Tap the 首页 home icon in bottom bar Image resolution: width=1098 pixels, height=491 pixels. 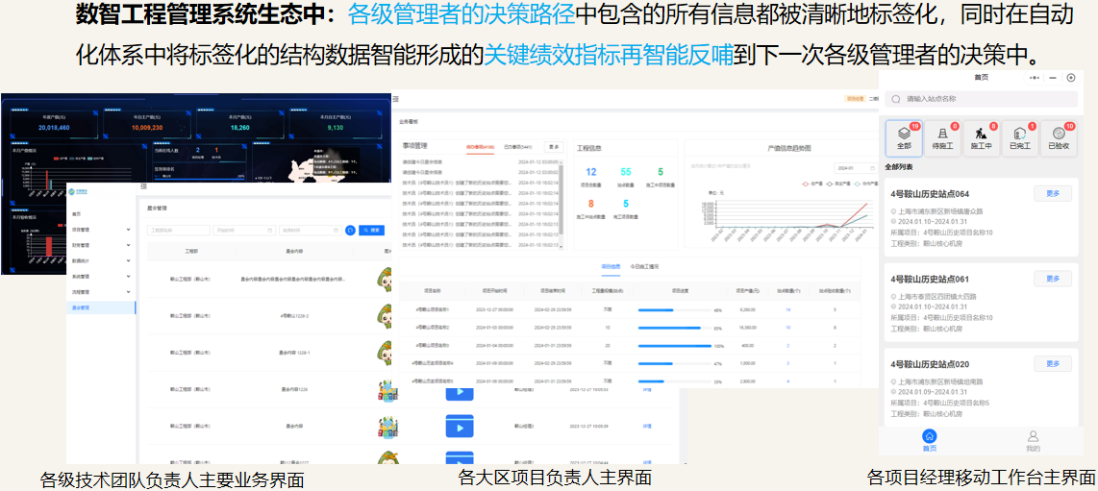click(x=929, y=437)
